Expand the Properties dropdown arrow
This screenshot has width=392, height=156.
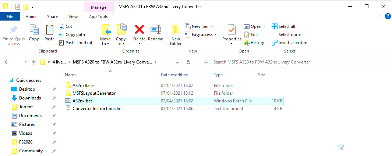[232, 44]
